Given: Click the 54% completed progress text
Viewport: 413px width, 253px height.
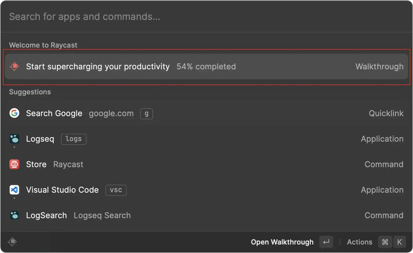Looking at the screenshot, I should pyautogui.click(x=206, y=66).
